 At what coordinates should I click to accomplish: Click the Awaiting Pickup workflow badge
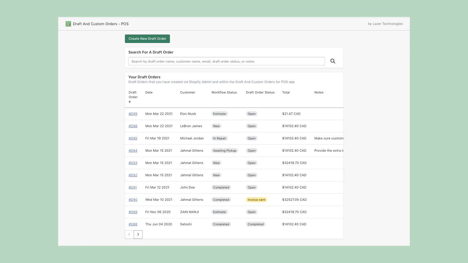(224, 151)
